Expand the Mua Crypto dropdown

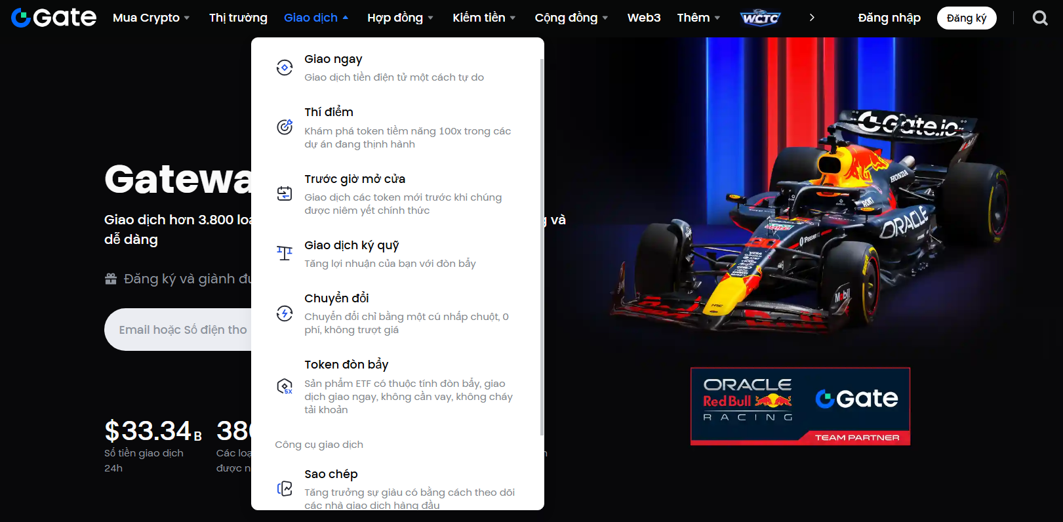[x=151, y=18]
